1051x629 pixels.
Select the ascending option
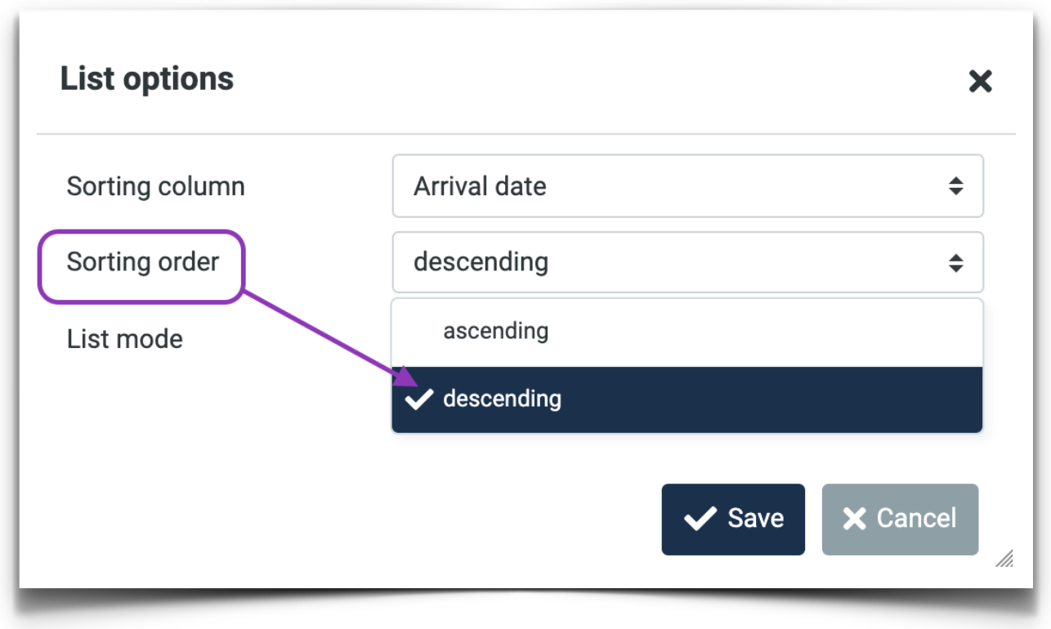[495, 331]
